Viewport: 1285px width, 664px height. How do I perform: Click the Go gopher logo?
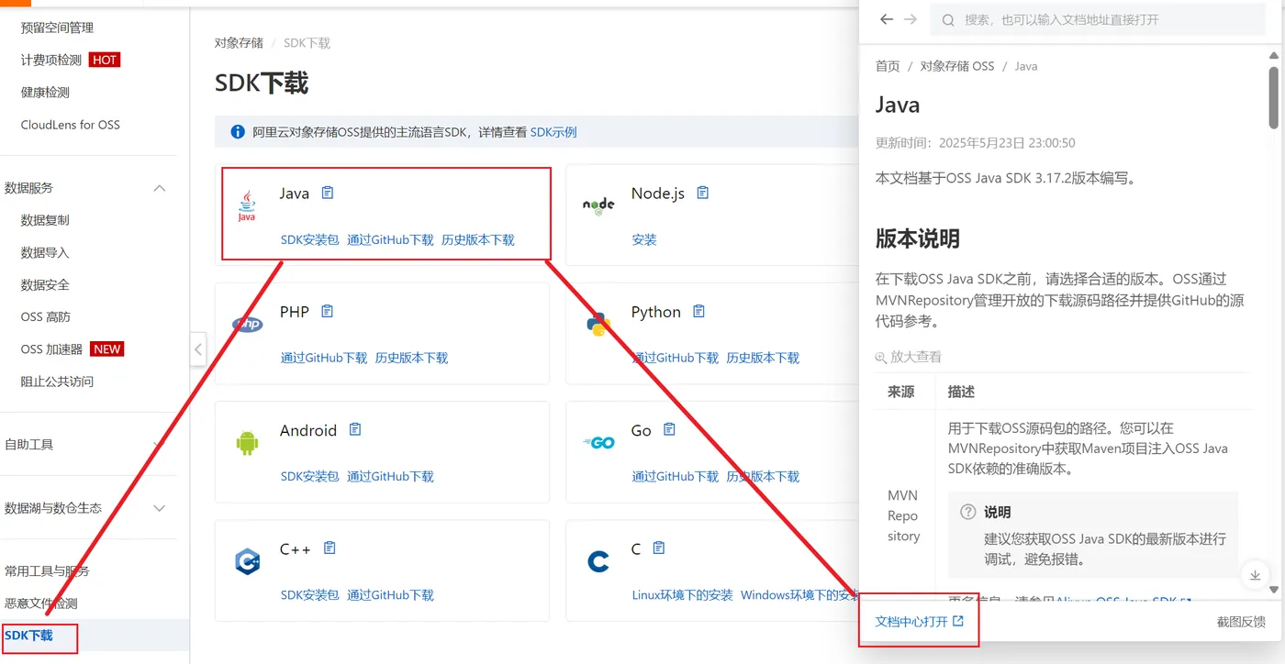tap(598, 443)
